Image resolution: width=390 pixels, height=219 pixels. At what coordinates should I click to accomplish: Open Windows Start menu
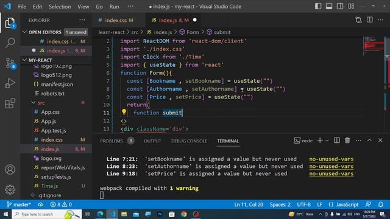[5, 214]
